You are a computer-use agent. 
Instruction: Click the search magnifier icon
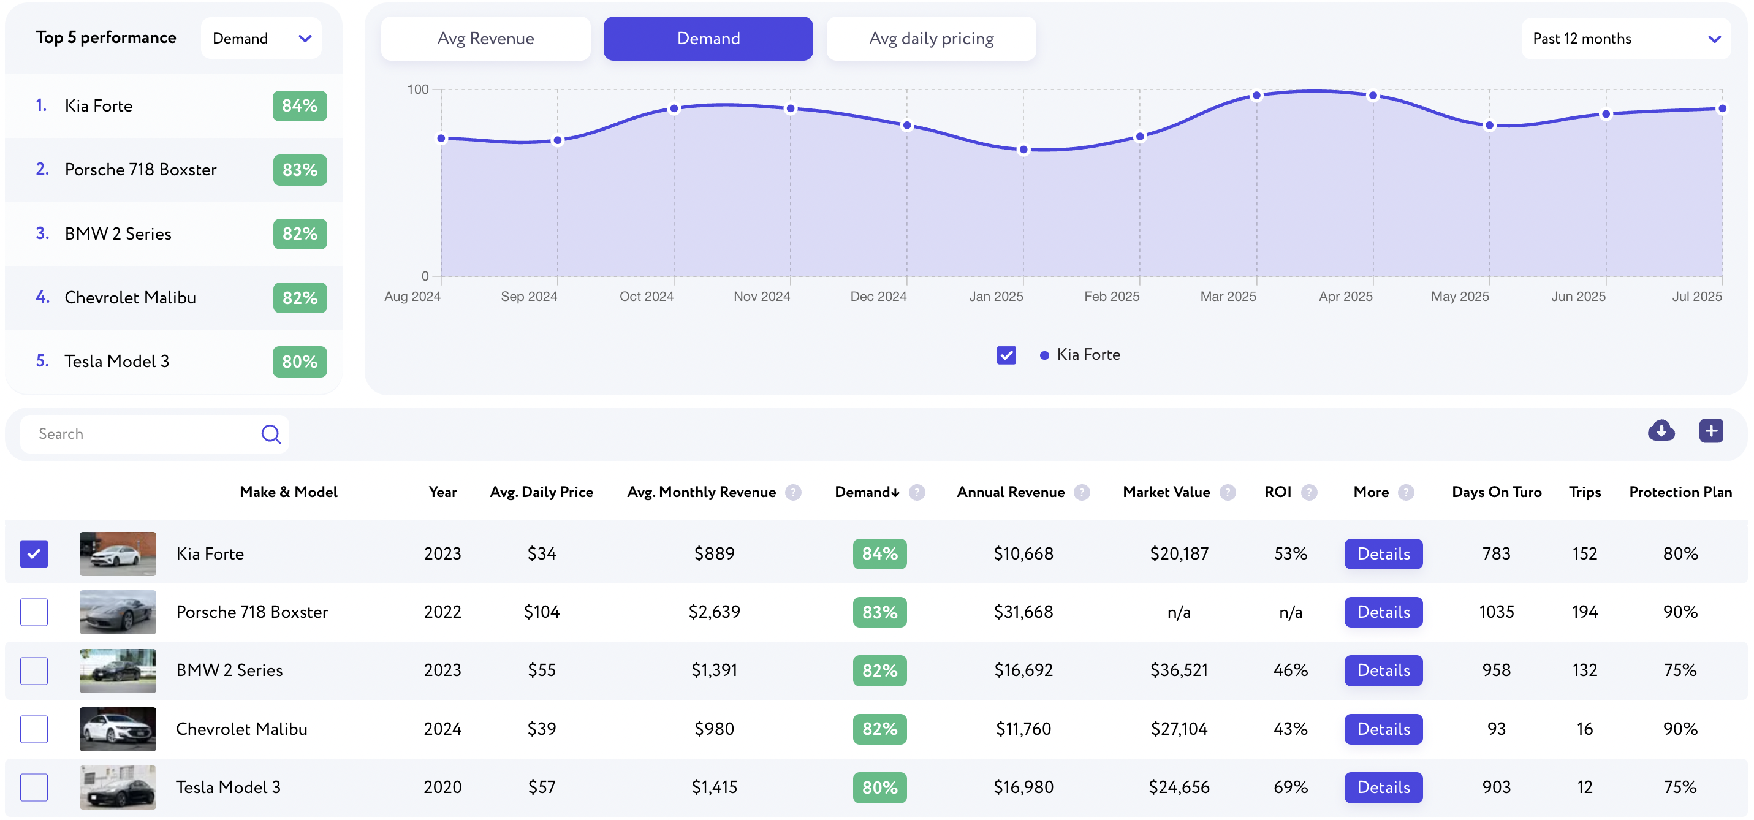click(271, 434)
